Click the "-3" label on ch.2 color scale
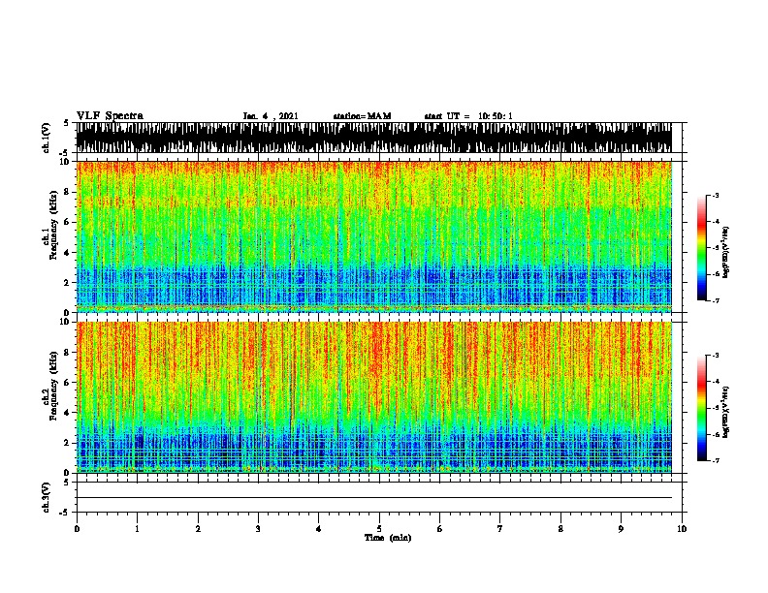This screenshot has width=768, height=593. point(716,356)
